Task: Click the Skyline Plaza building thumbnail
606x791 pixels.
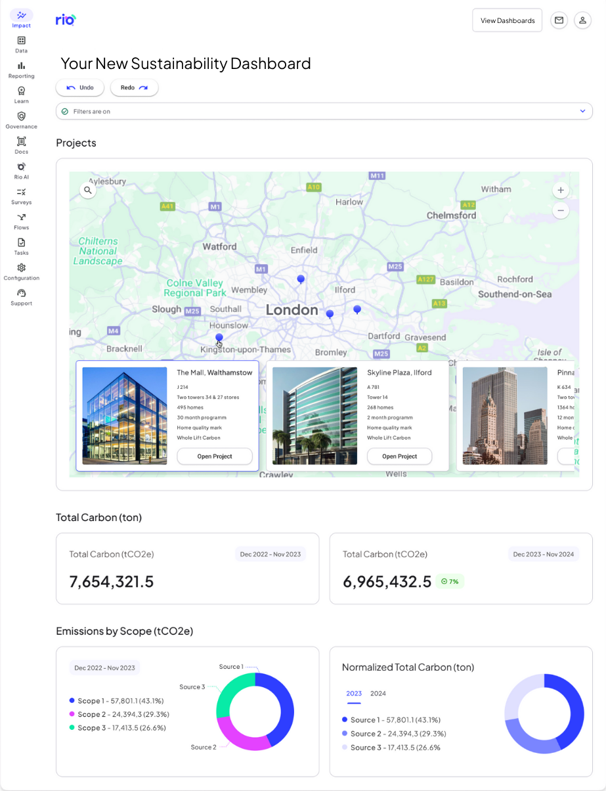Action: click(314, 416)
